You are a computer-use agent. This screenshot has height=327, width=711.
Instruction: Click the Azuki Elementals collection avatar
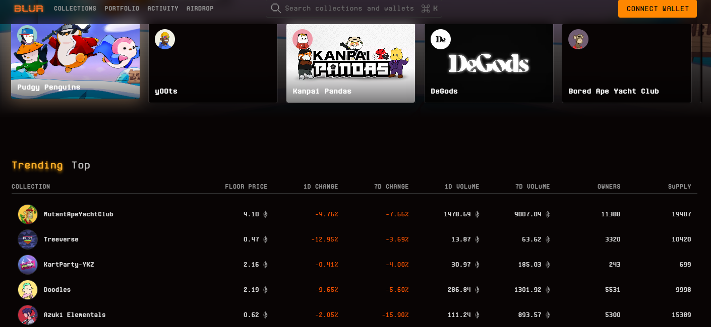tap(28, 315)
